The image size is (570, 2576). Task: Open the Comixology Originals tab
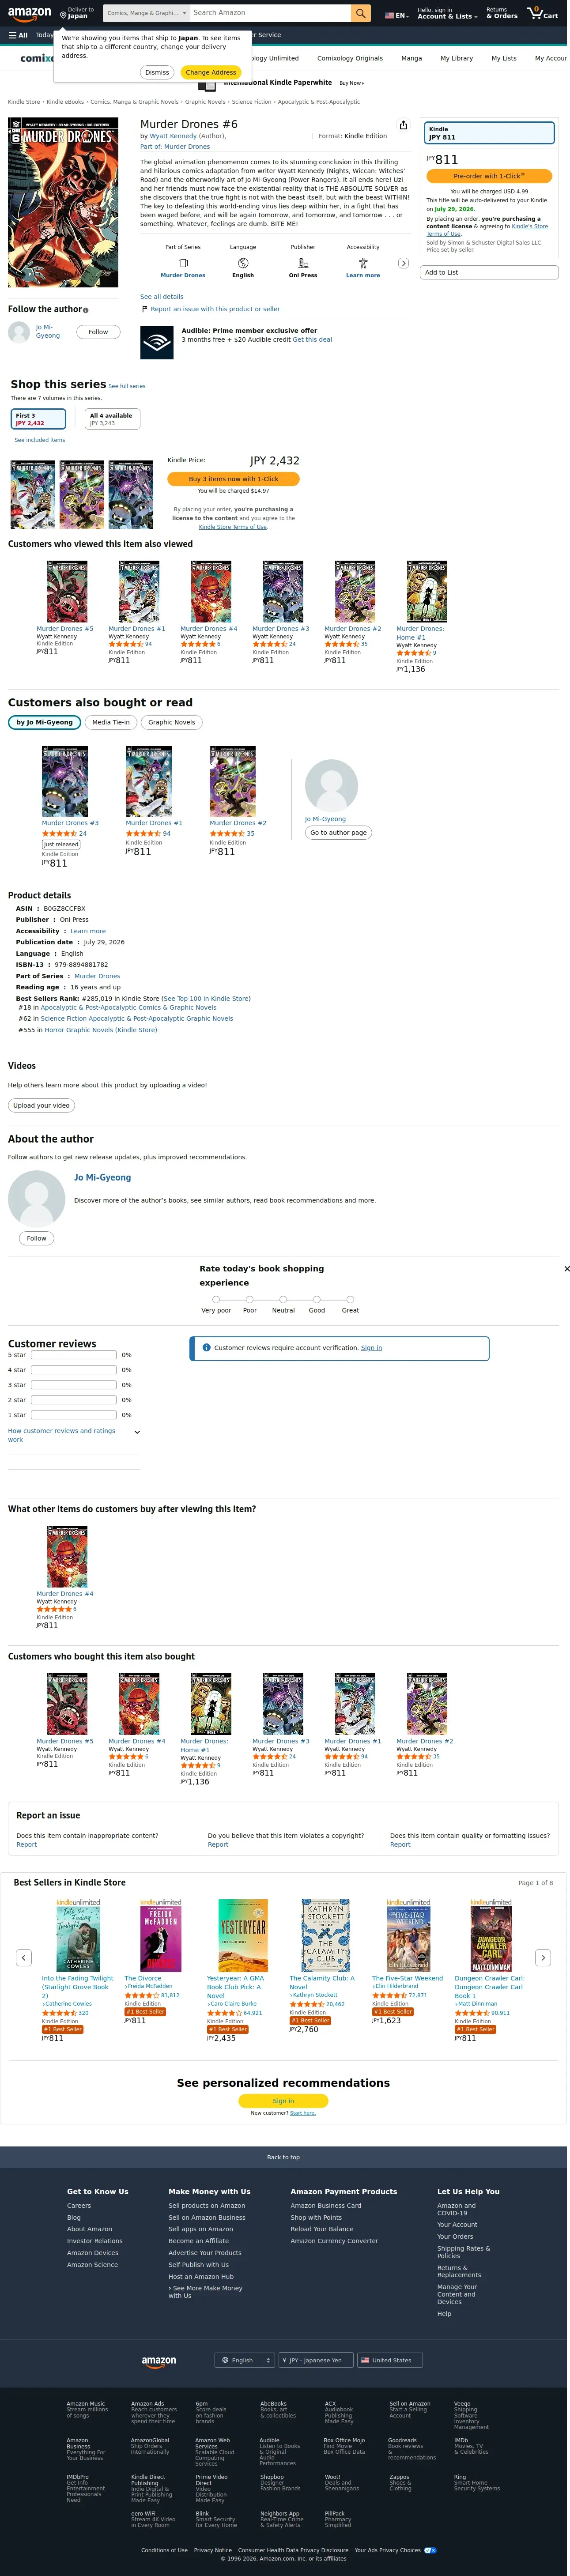point(350,58)
